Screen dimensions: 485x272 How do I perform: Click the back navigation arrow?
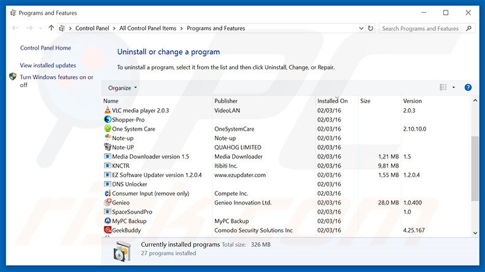tap(15, 28)
